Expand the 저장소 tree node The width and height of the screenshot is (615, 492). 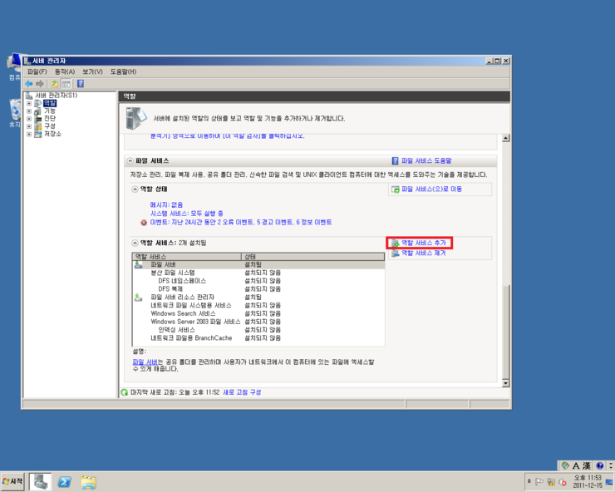(29, 134)
